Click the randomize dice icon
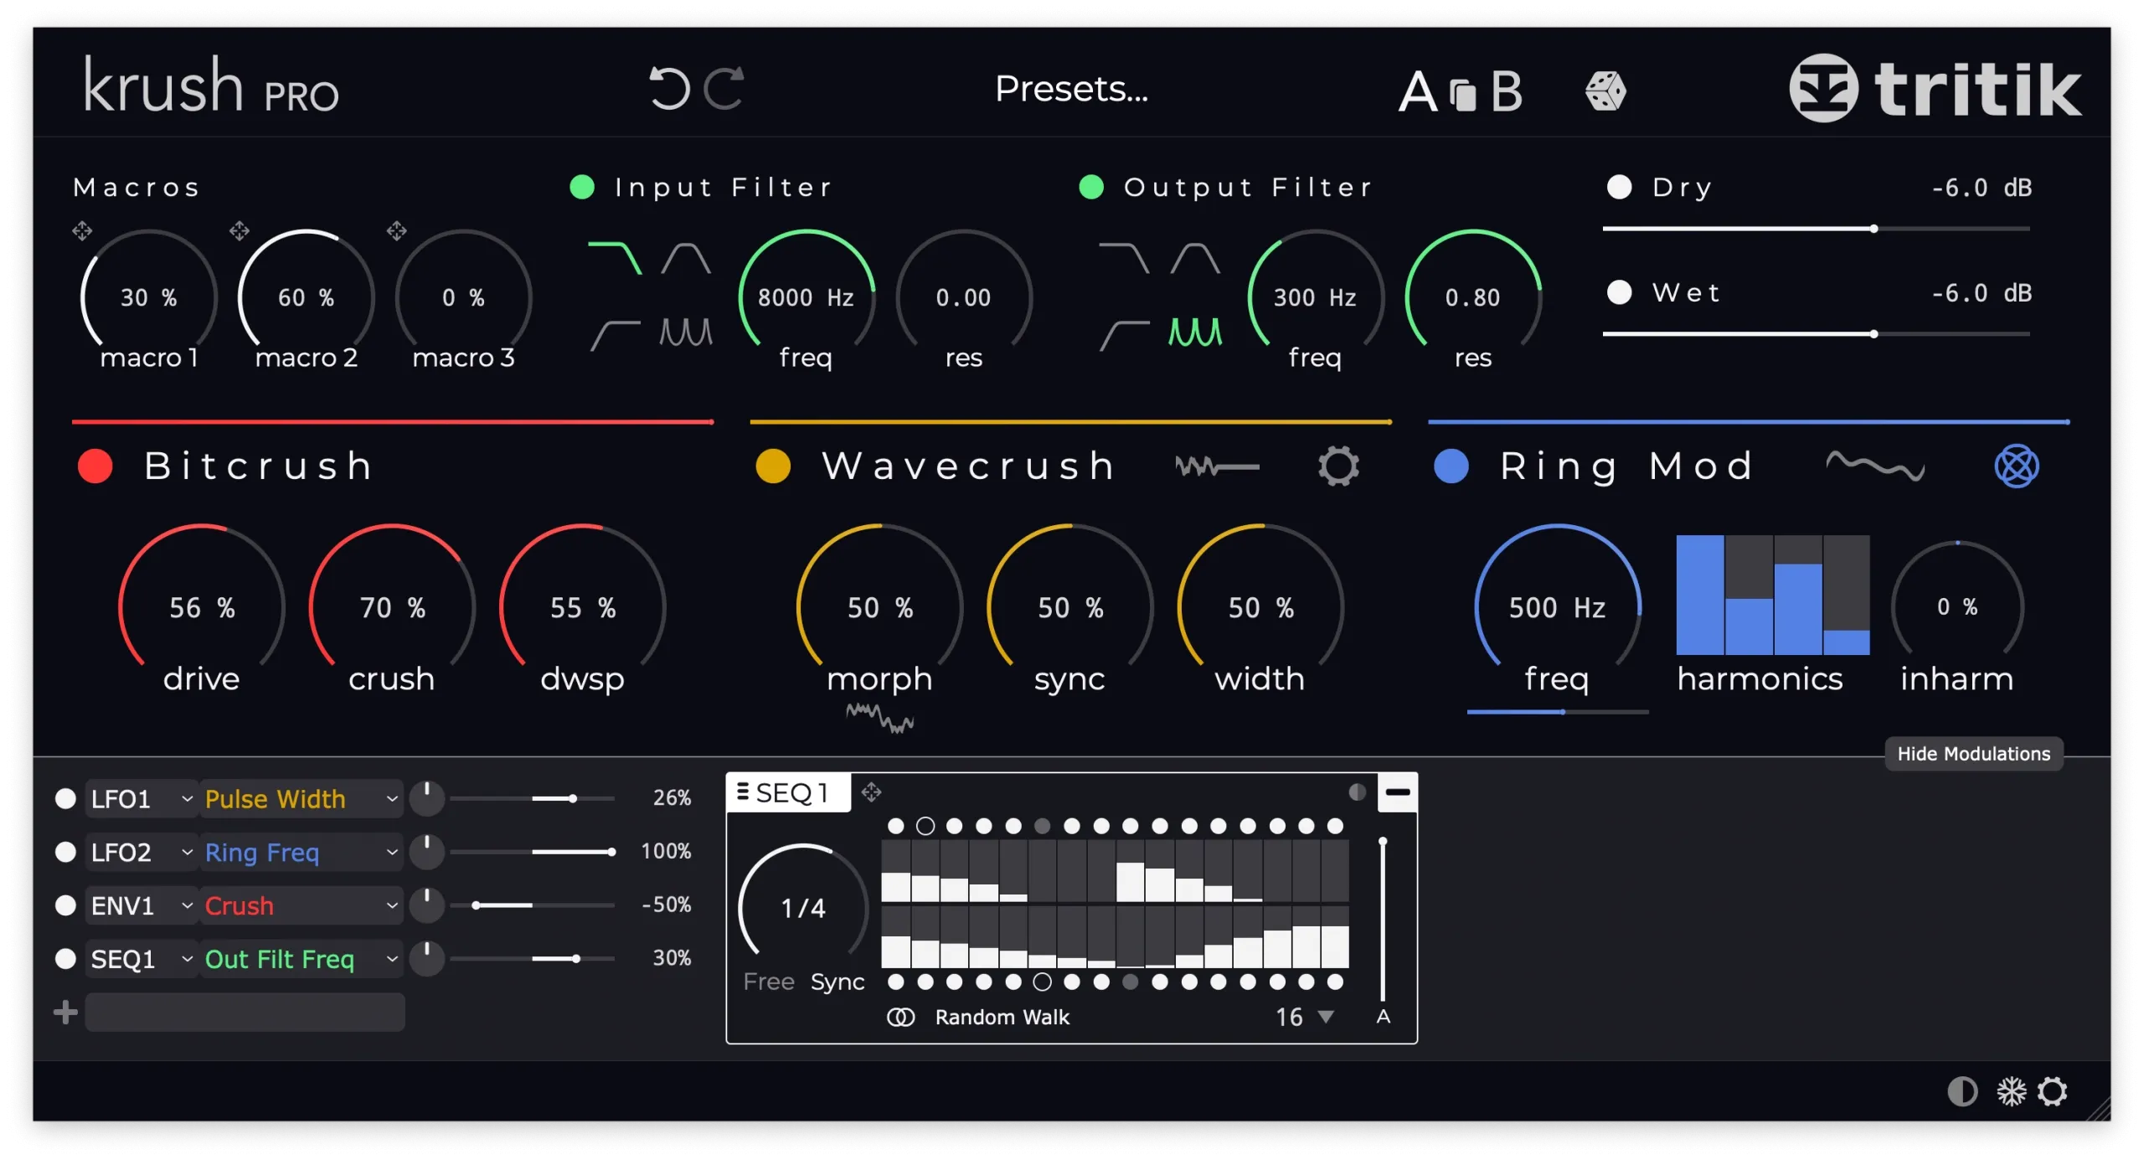 tap(1605, 90)
